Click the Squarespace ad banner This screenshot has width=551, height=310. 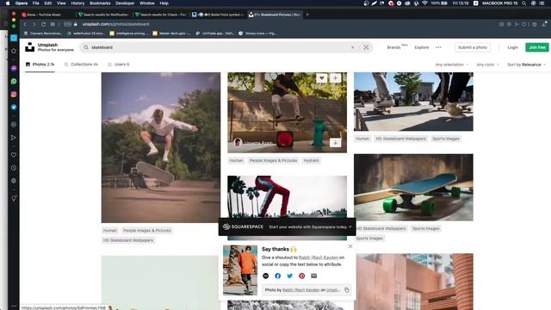pyautogui.click(x=287, y=226)
